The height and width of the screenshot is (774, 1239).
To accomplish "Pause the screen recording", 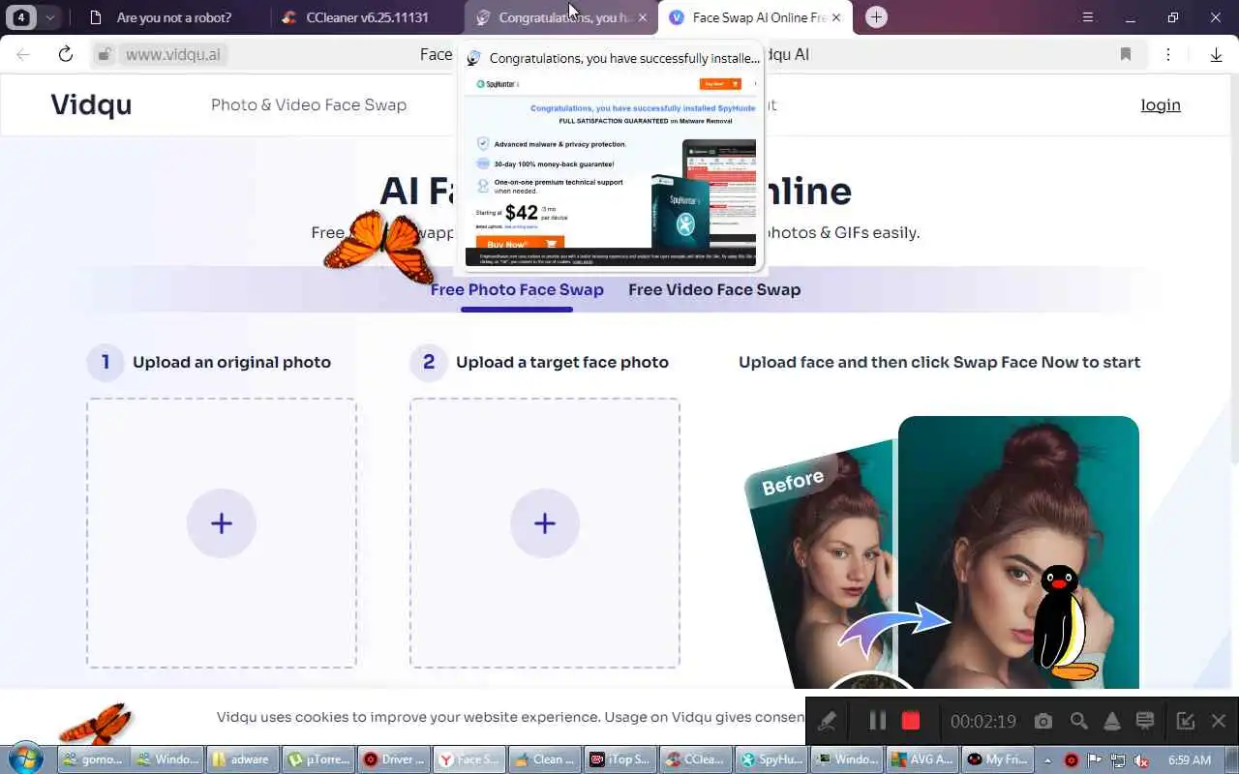I will point(877,721).
